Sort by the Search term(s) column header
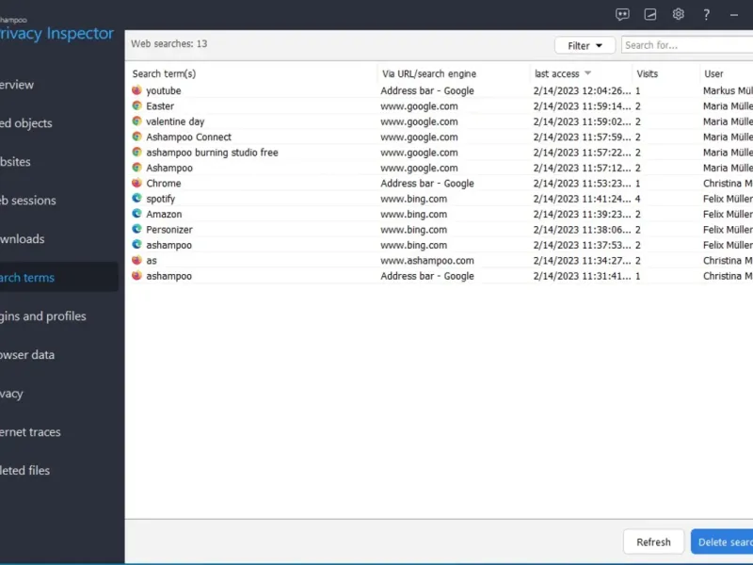 click(164, 73)
